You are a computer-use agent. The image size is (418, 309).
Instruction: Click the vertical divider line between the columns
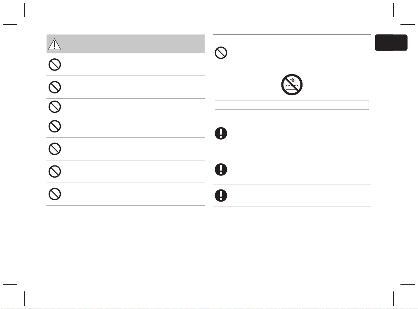click(x=209, y=150)
